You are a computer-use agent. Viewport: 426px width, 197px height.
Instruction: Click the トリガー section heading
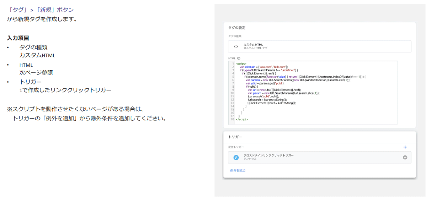(x=235, y=137)
